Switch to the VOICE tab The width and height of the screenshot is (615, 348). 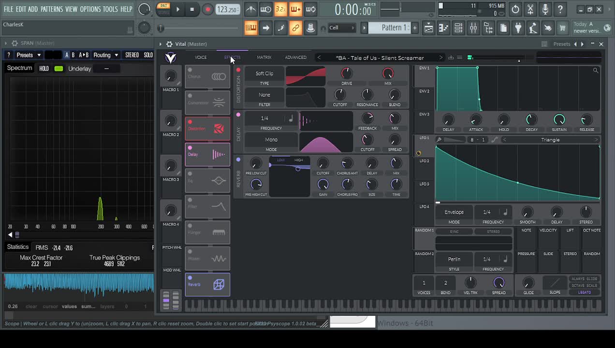(201, 58)
